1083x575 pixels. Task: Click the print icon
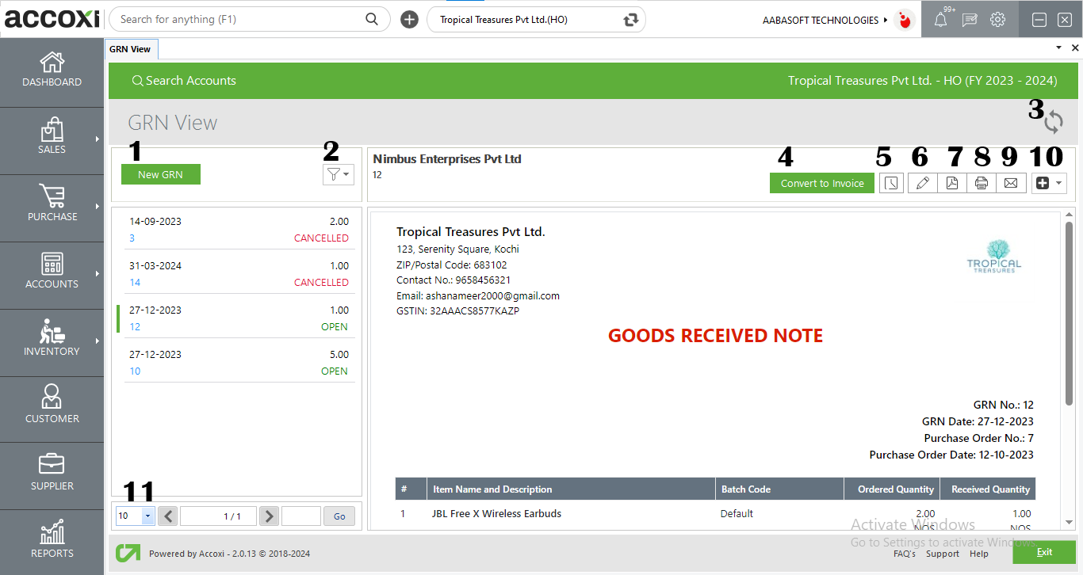coord(981,183)
